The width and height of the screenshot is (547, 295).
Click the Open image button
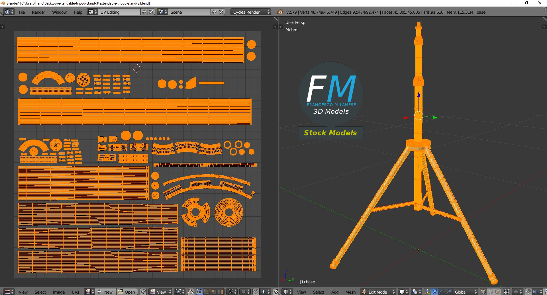(127, 292)
